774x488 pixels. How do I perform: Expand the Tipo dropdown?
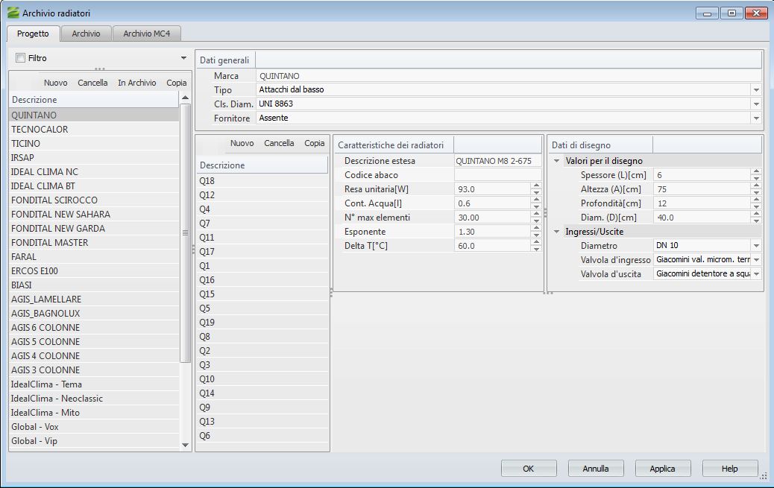tap(756, 90)
